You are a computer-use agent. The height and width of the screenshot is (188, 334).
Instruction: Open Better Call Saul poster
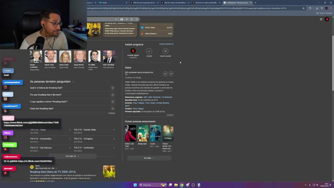point(130,133)
